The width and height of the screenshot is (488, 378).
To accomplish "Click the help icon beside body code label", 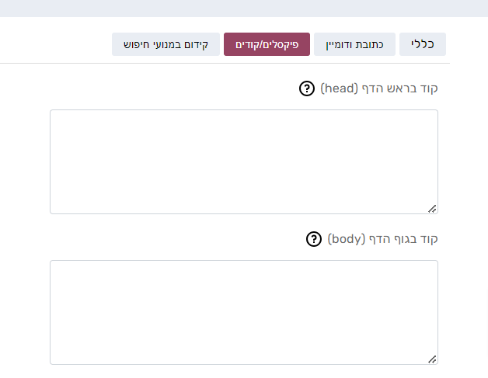I will 314,239.
